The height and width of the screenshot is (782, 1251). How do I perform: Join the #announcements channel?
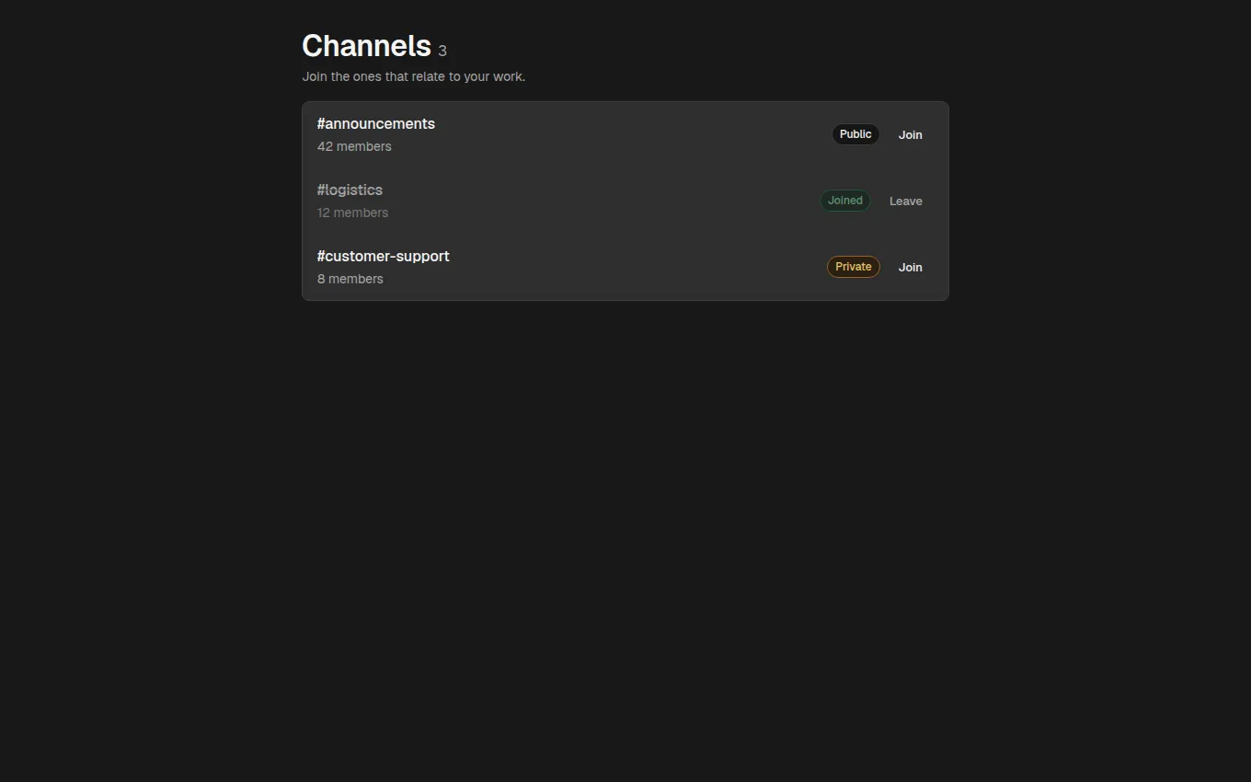[x=910, y=134]
